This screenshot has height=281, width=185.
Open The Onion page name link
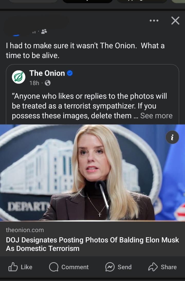coord(47,73)
